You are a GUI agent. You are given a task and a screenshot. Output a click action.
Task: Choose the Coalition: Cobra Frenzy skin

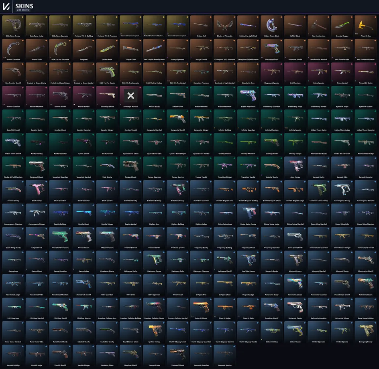coord(318,191)
